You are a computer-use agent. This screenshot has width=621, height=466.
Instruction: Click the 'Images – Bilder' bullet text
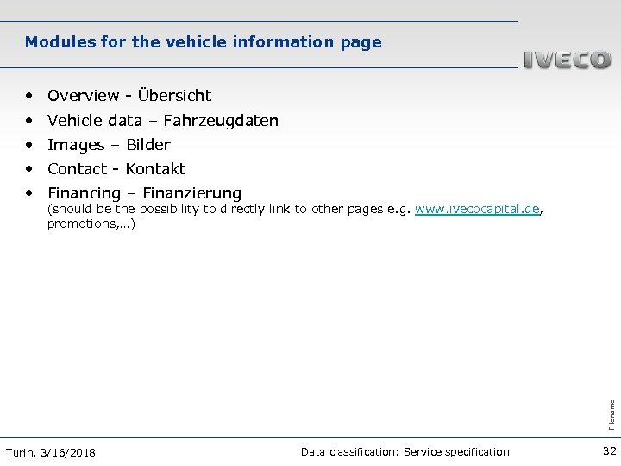coord(109,145)
